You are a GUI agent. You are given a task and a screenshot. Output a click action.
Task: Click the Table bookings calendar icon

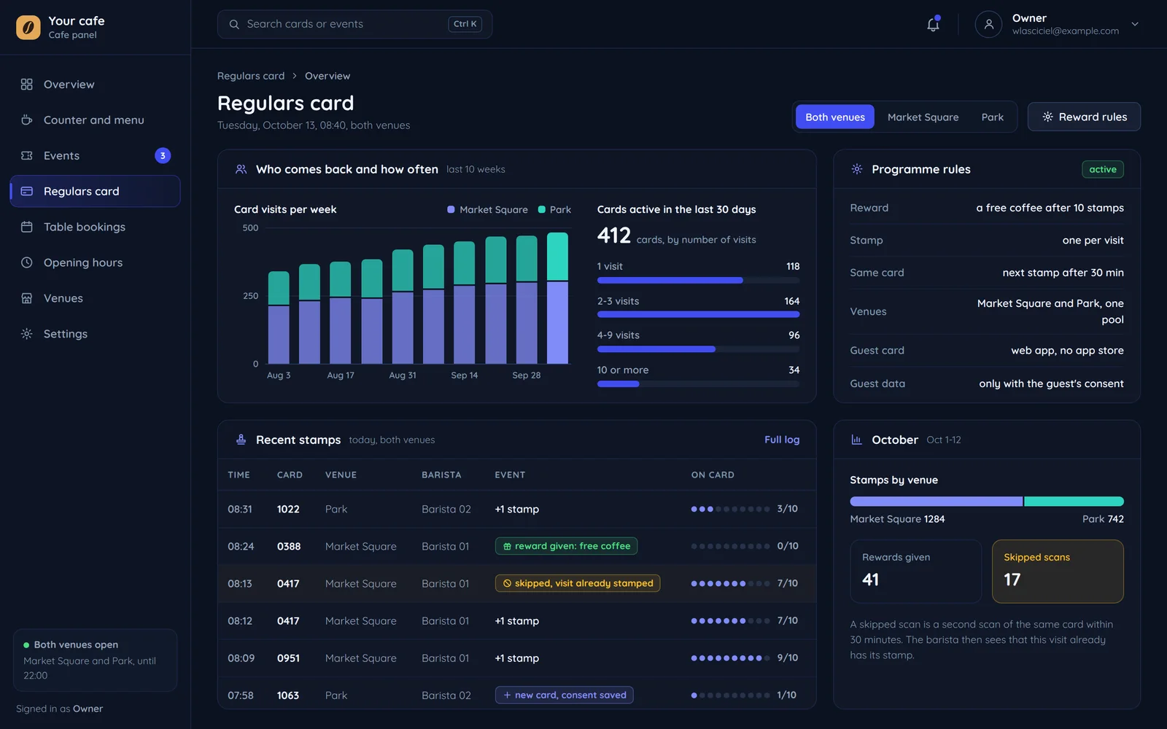pos(27,227)
